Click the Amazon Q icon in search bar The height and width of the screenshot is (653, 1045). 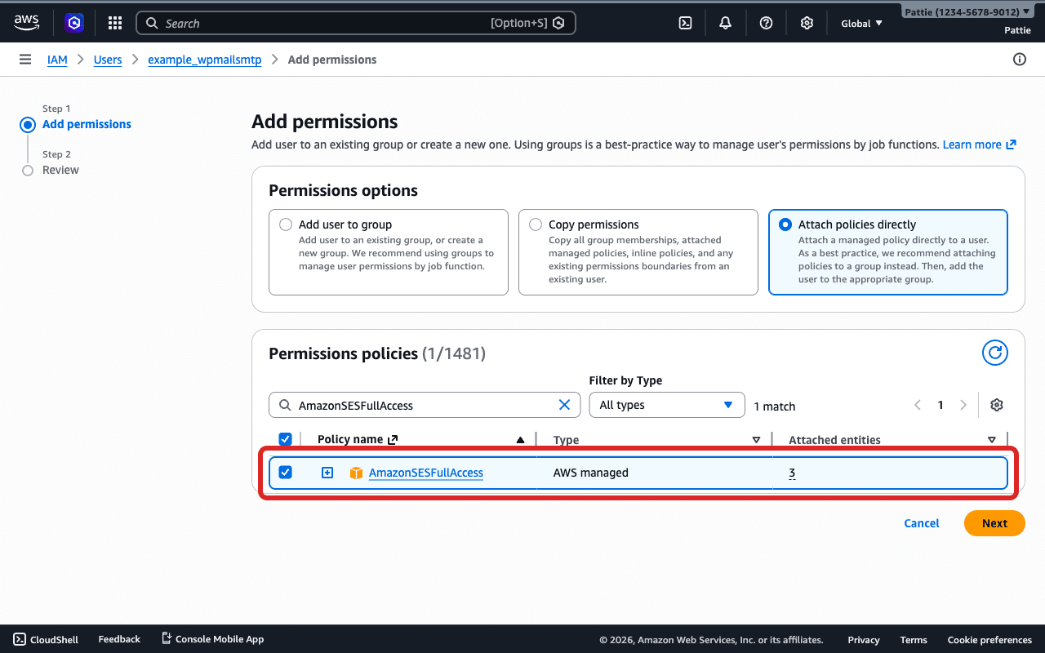(x=558, y=23)
